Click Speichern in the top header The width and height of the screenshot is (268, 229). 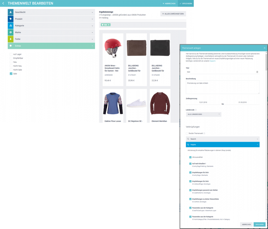tap(185, 3)
